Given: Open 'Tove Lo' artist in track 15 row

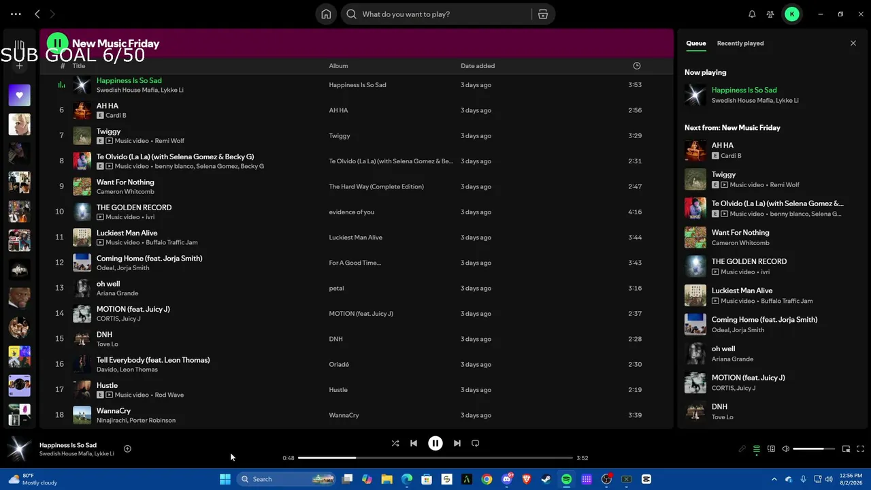Looking at the screenshot, I should click(108, 344).
